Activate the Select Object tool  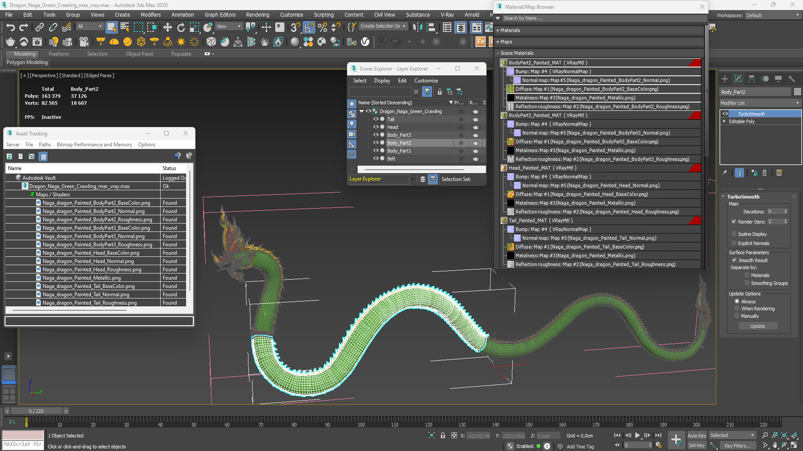[111, 28]
